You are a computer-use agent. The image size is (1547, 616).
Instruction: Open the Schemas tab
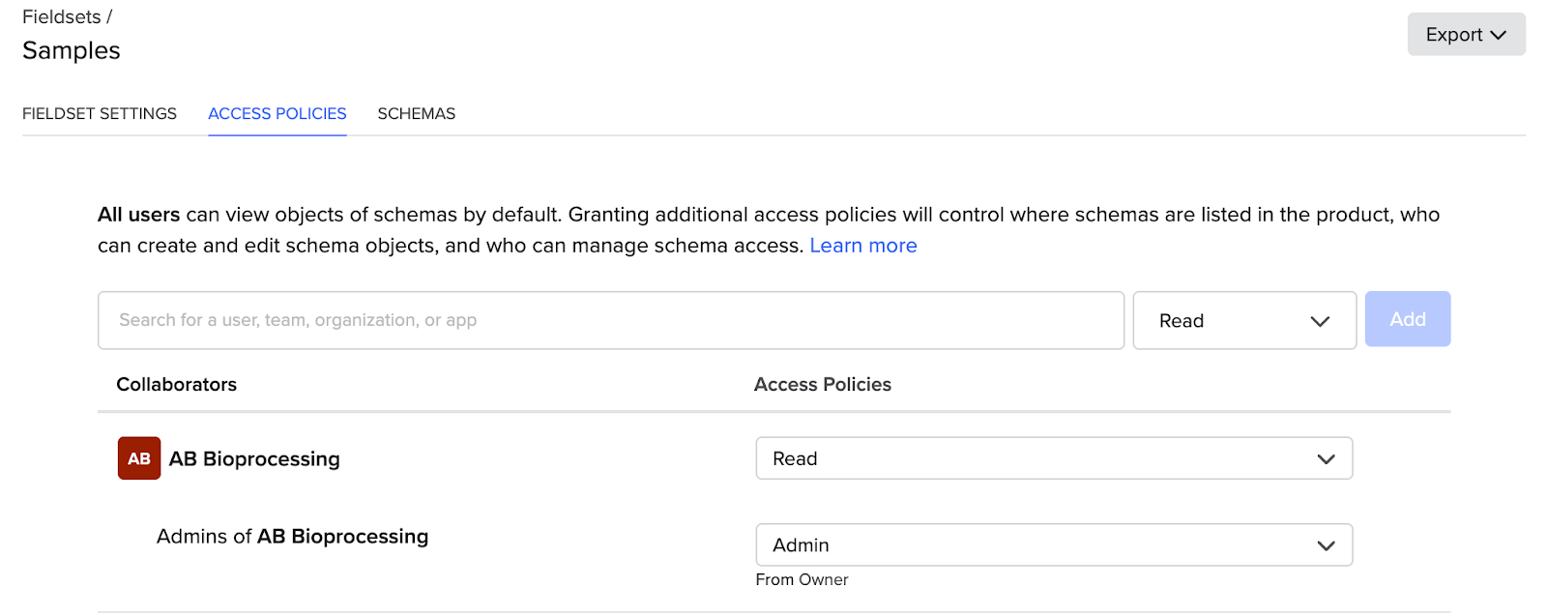pyautogui.click(x=416, y=113)
